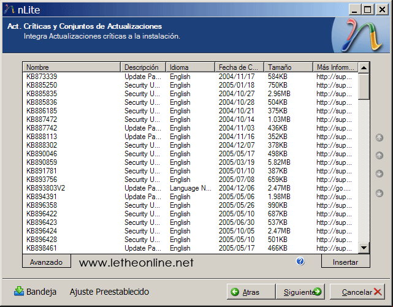
Task: Proceed with the Siguiente button
Action: coord(300,292)
